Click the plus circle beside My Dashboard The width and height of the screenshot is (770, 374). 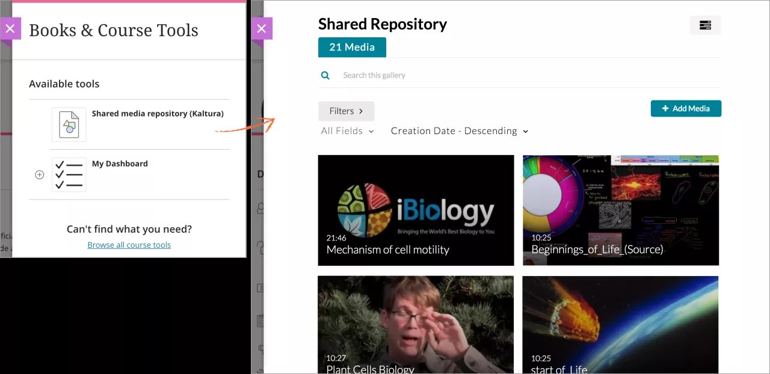40,175
